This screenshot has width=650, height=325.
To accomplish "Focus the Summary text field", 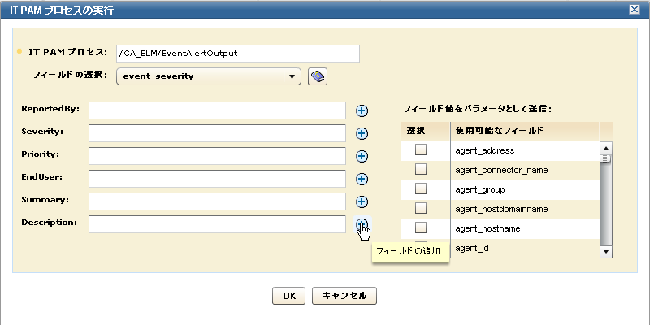I will click(218, 201).
